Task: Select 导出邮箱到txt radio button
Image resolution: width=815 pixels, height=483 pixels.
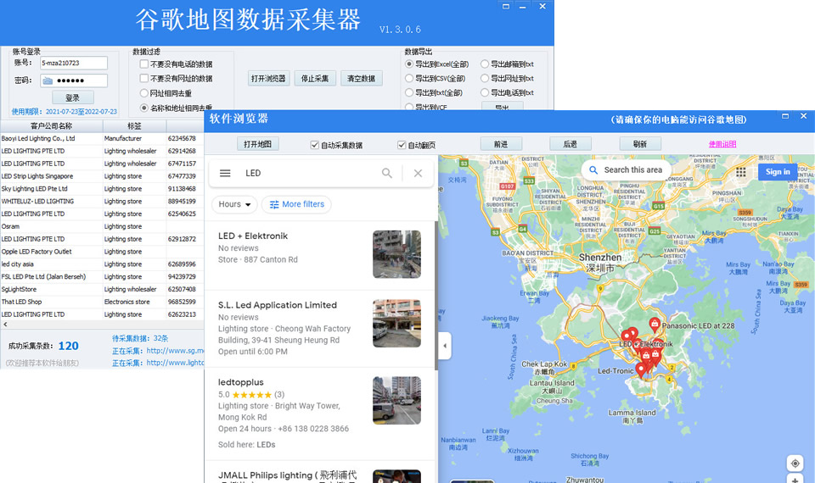Action: point(485,64)
